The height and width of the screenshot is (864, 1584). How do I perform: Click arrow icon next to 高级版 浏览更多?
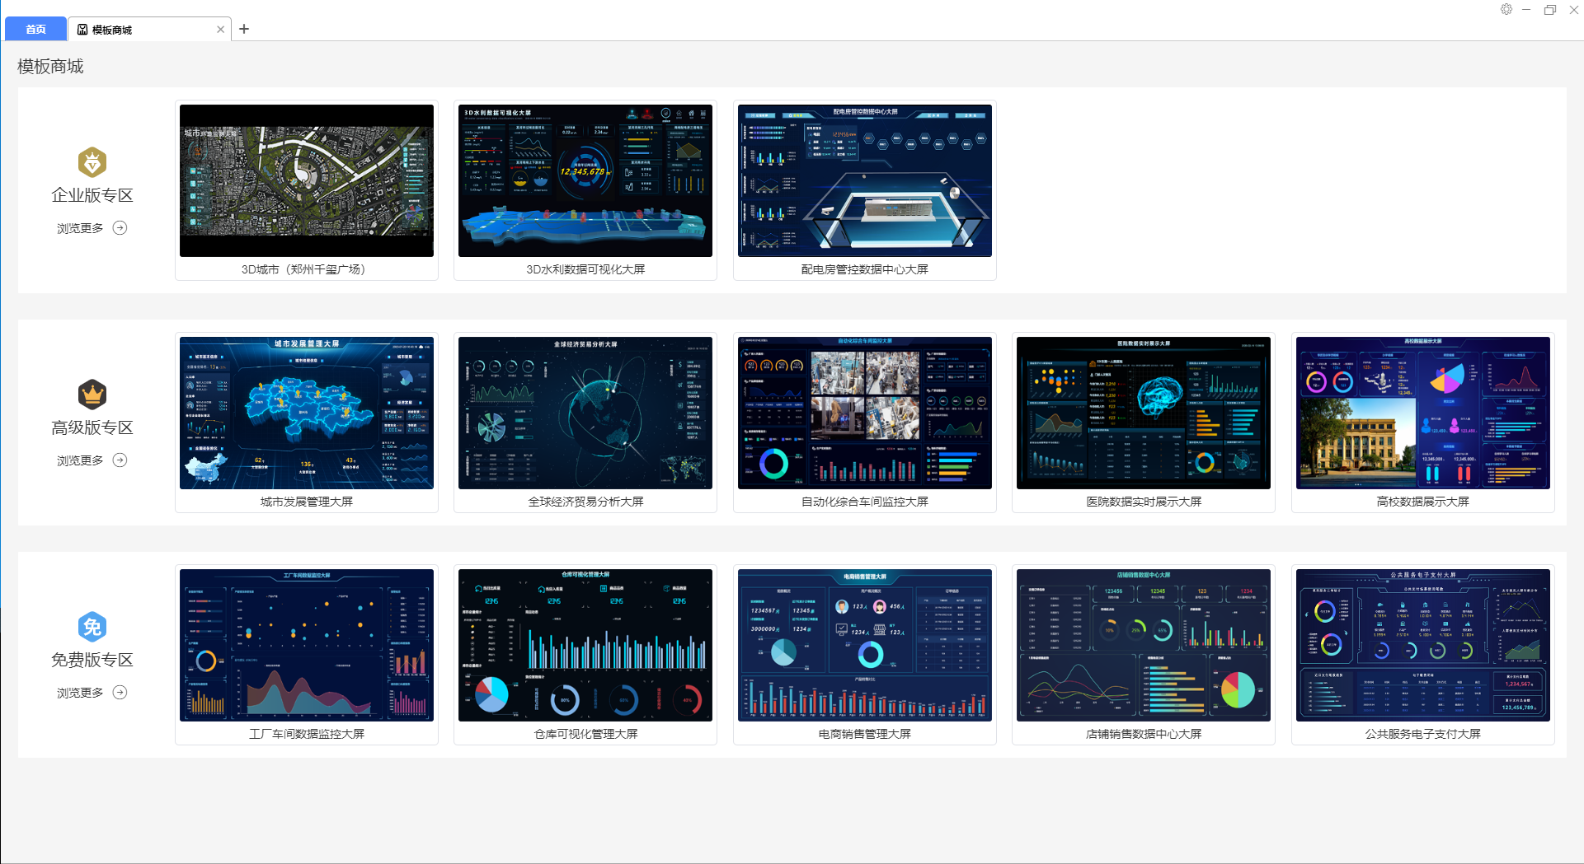tap(120, 460)
